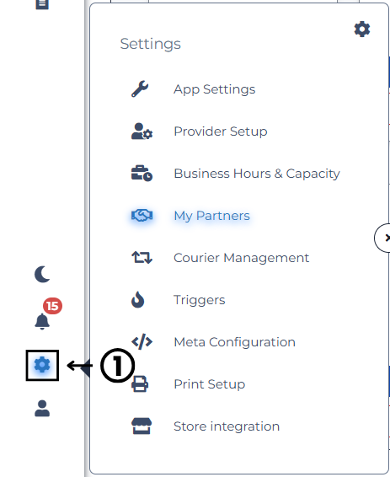Select Business Hours & Capacity
Image resolution: width=390 pixels, height=477 pixels.
[257, 174]
